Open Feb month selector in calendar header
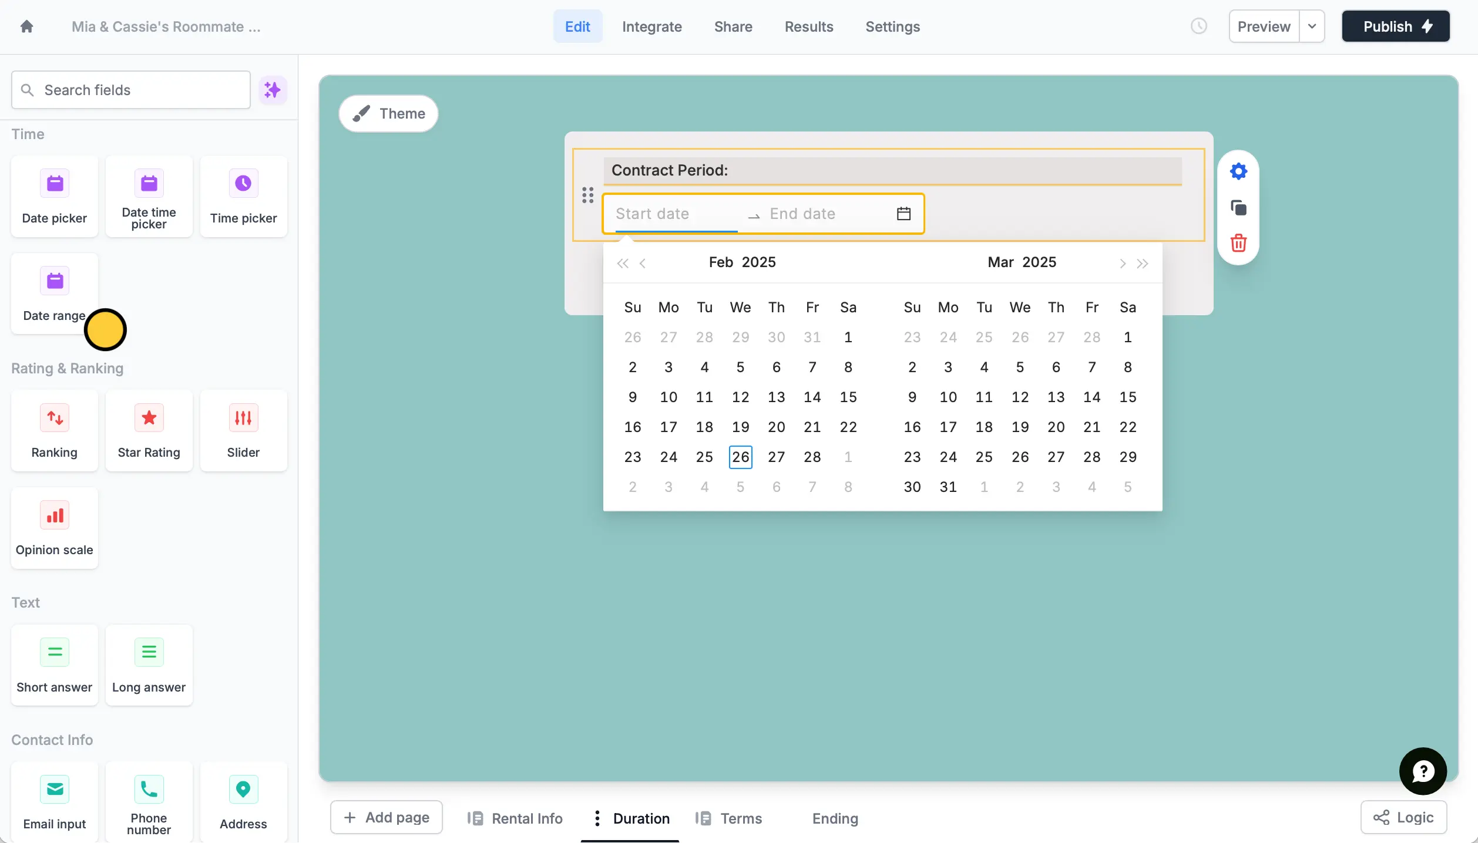This screenshot has width=1478, height=843. point(721,262)
